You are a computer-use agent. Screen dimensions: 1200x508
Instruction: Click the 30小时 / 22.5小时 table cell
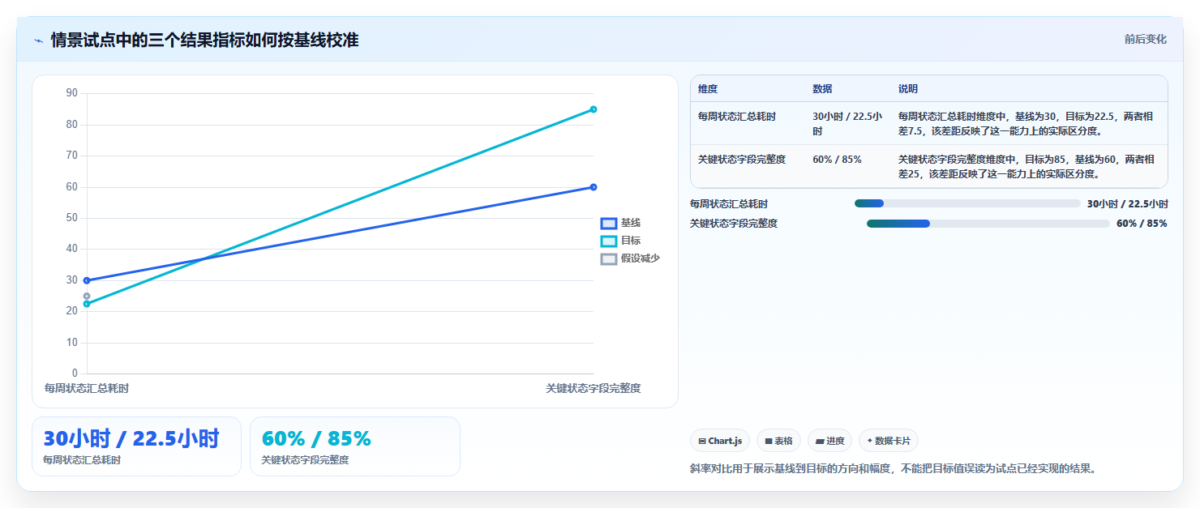(847, 124)
